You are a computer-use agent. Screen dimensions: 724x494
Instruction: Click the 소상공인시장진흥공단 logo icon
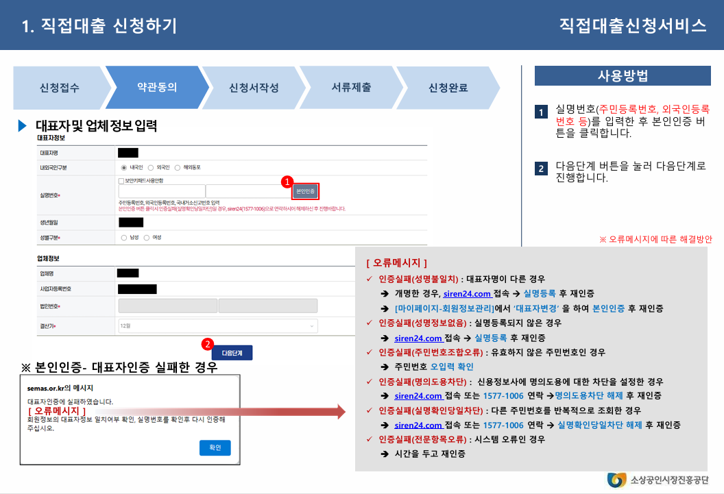(616, 481)
